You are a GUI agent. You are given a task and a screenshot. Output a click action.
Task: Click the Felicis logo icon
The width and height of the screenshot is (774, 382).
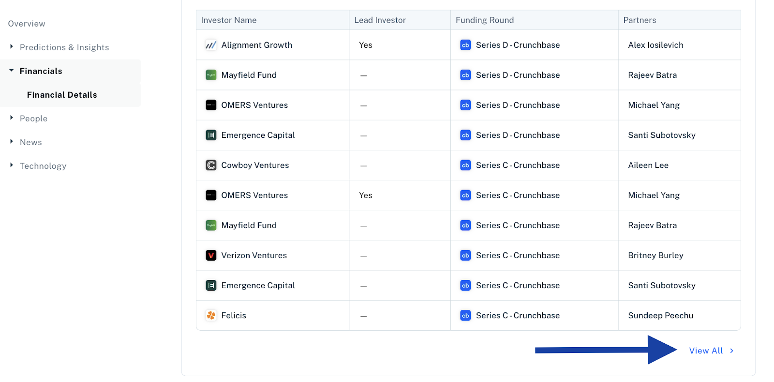(211, 315)
